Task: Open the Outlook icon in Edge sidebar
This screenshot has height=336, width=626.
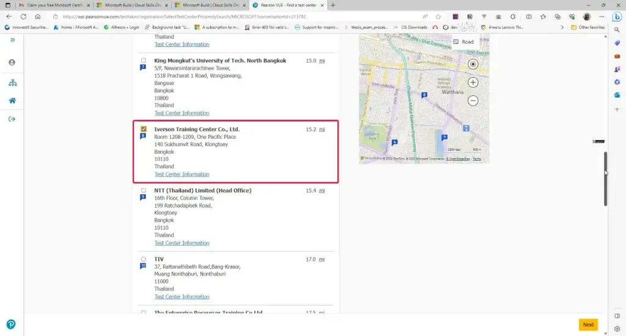Action: pos(617,95)
